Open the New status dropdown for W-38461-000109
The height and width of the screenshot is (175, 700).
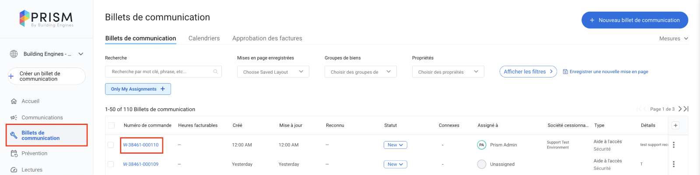tap(395, 164)
